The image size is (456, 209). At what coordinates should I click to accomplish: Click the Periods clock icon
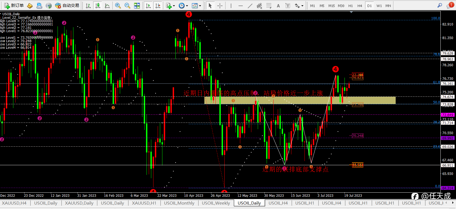tap(182, 6)
